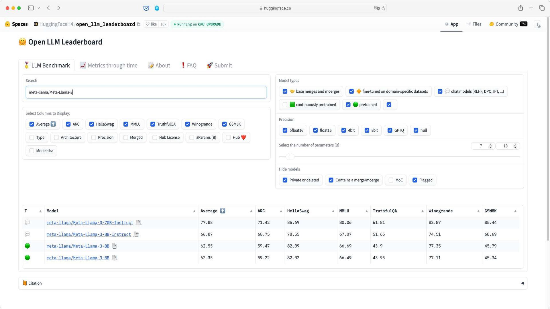Screen dimensions: 550x309
Task: Click the blue ghost extension icon
Action: pyautogui.click(x=157, y=8)
